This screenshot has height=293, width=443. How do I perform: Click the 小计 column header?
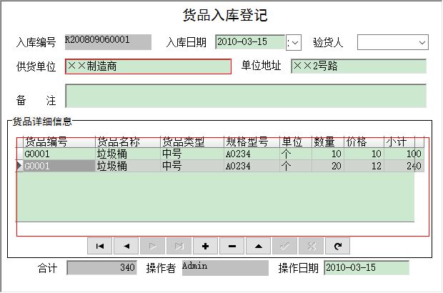click(x=404, y=141)
